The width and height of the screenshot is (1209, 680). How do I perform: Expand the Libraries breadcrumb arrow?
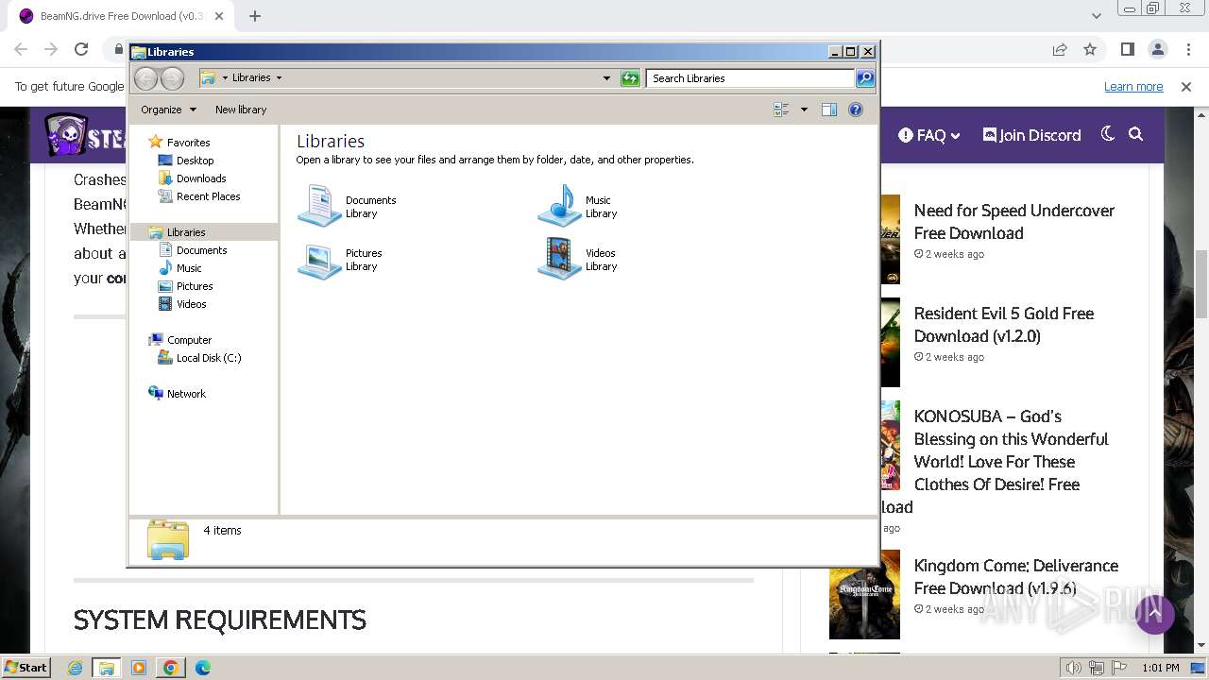pos(279,78)
